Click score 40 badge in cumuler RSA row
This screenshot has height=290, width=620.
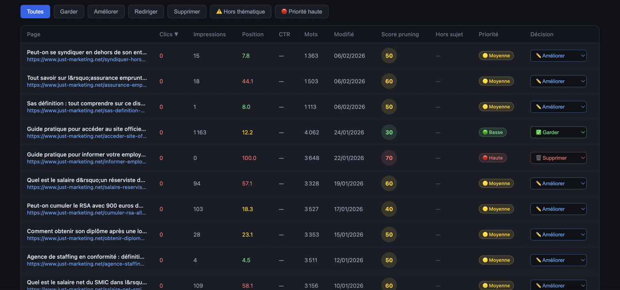click(x=389, y=209)
